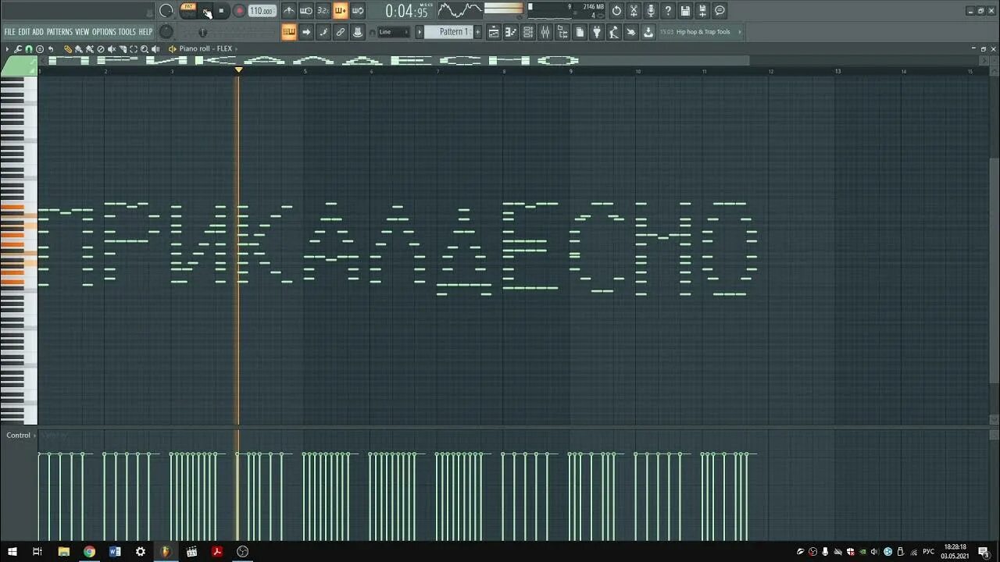Click the Hip hop & Trap Tools hint bar
1000x562 pixels.
pos(700,32)
